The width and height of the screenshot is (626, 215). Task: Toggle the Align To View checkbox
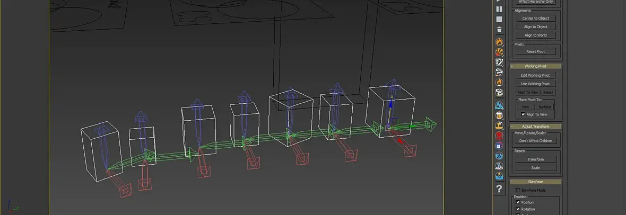(524, 114)
